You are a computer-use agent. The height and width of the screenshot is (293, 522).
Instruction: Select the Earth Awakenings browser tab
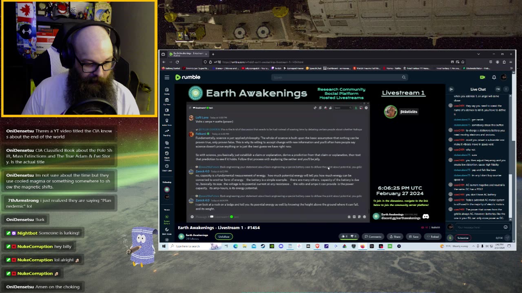[188, 54]
